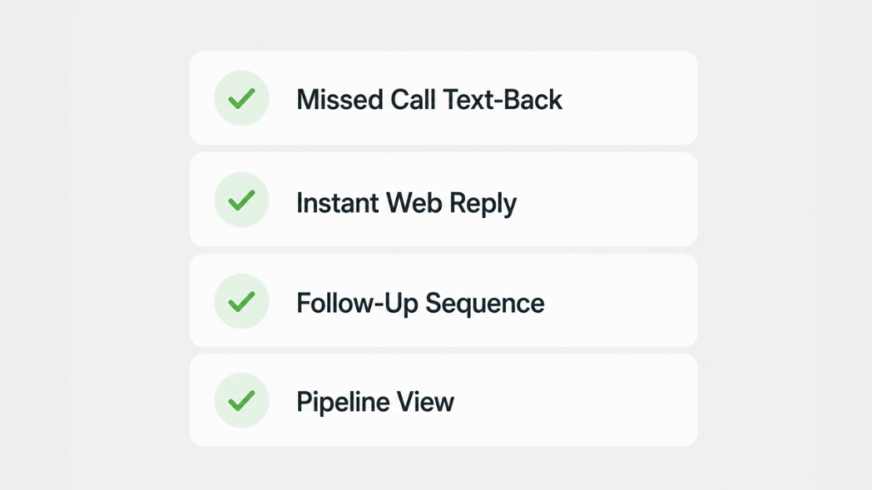
Task: Click the word "Sequence" in the third card
Action: point(485,305)
